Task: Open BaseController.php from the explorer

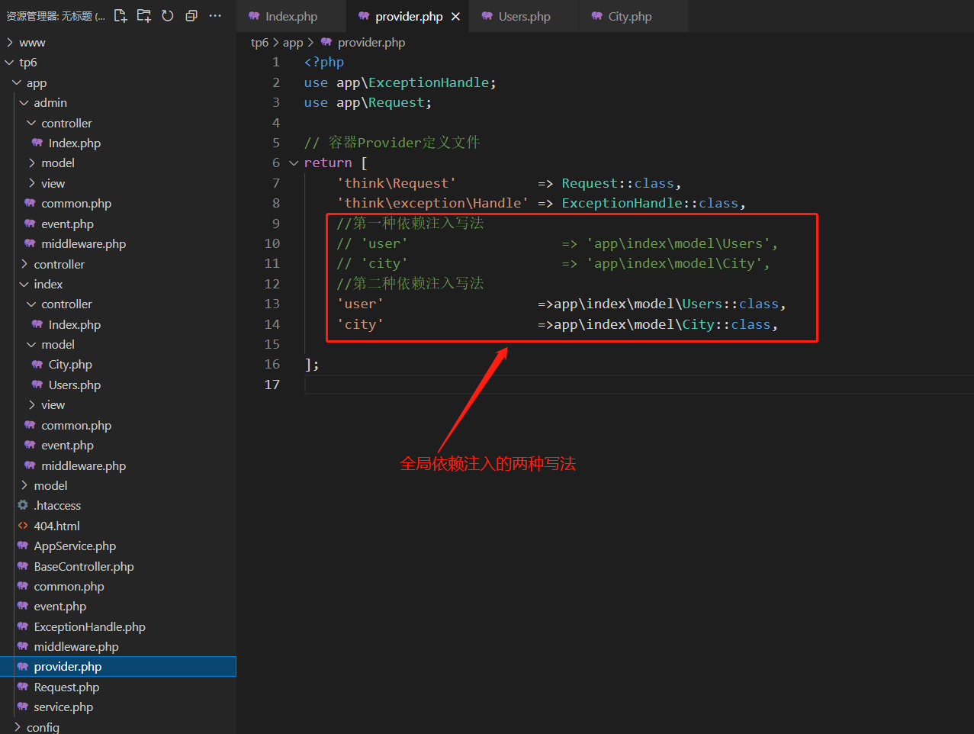Action: [x=84, y=566]
